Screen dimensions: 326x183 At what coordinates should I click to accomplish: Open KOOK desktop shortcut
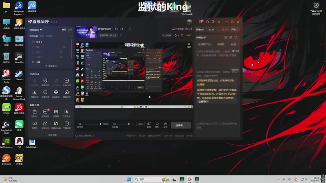pos(6,109)
